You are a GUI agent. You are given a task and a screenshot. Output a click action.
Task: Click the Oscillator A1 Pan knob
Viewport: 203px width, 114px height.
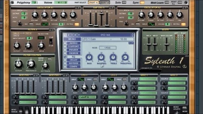tap(73, 15)
